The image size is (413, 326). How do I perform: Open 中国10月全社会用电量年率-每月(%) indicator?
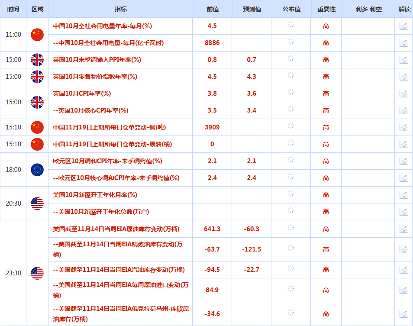point(103,26)
